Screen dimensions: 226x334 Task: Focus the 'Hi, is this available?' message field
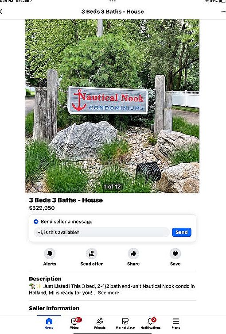point(101,232)
